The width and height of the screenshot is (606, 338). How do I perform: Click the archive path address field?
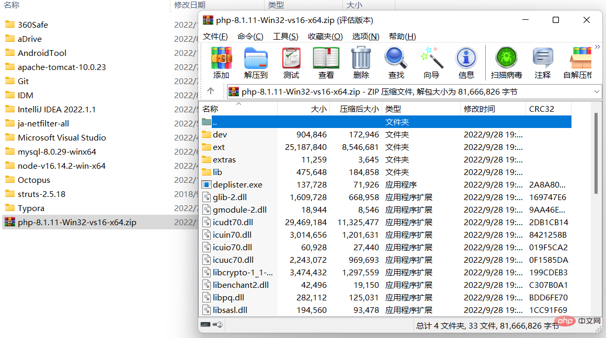coord(414,92)
